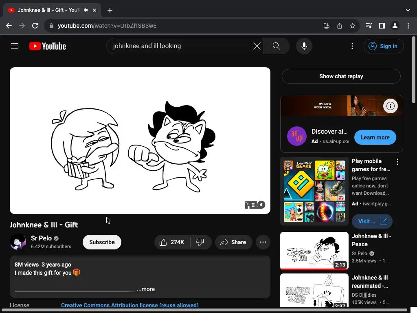Clear the search query with X
The image size is (417, 313).
pyautogui.click(x=257, y=46)
